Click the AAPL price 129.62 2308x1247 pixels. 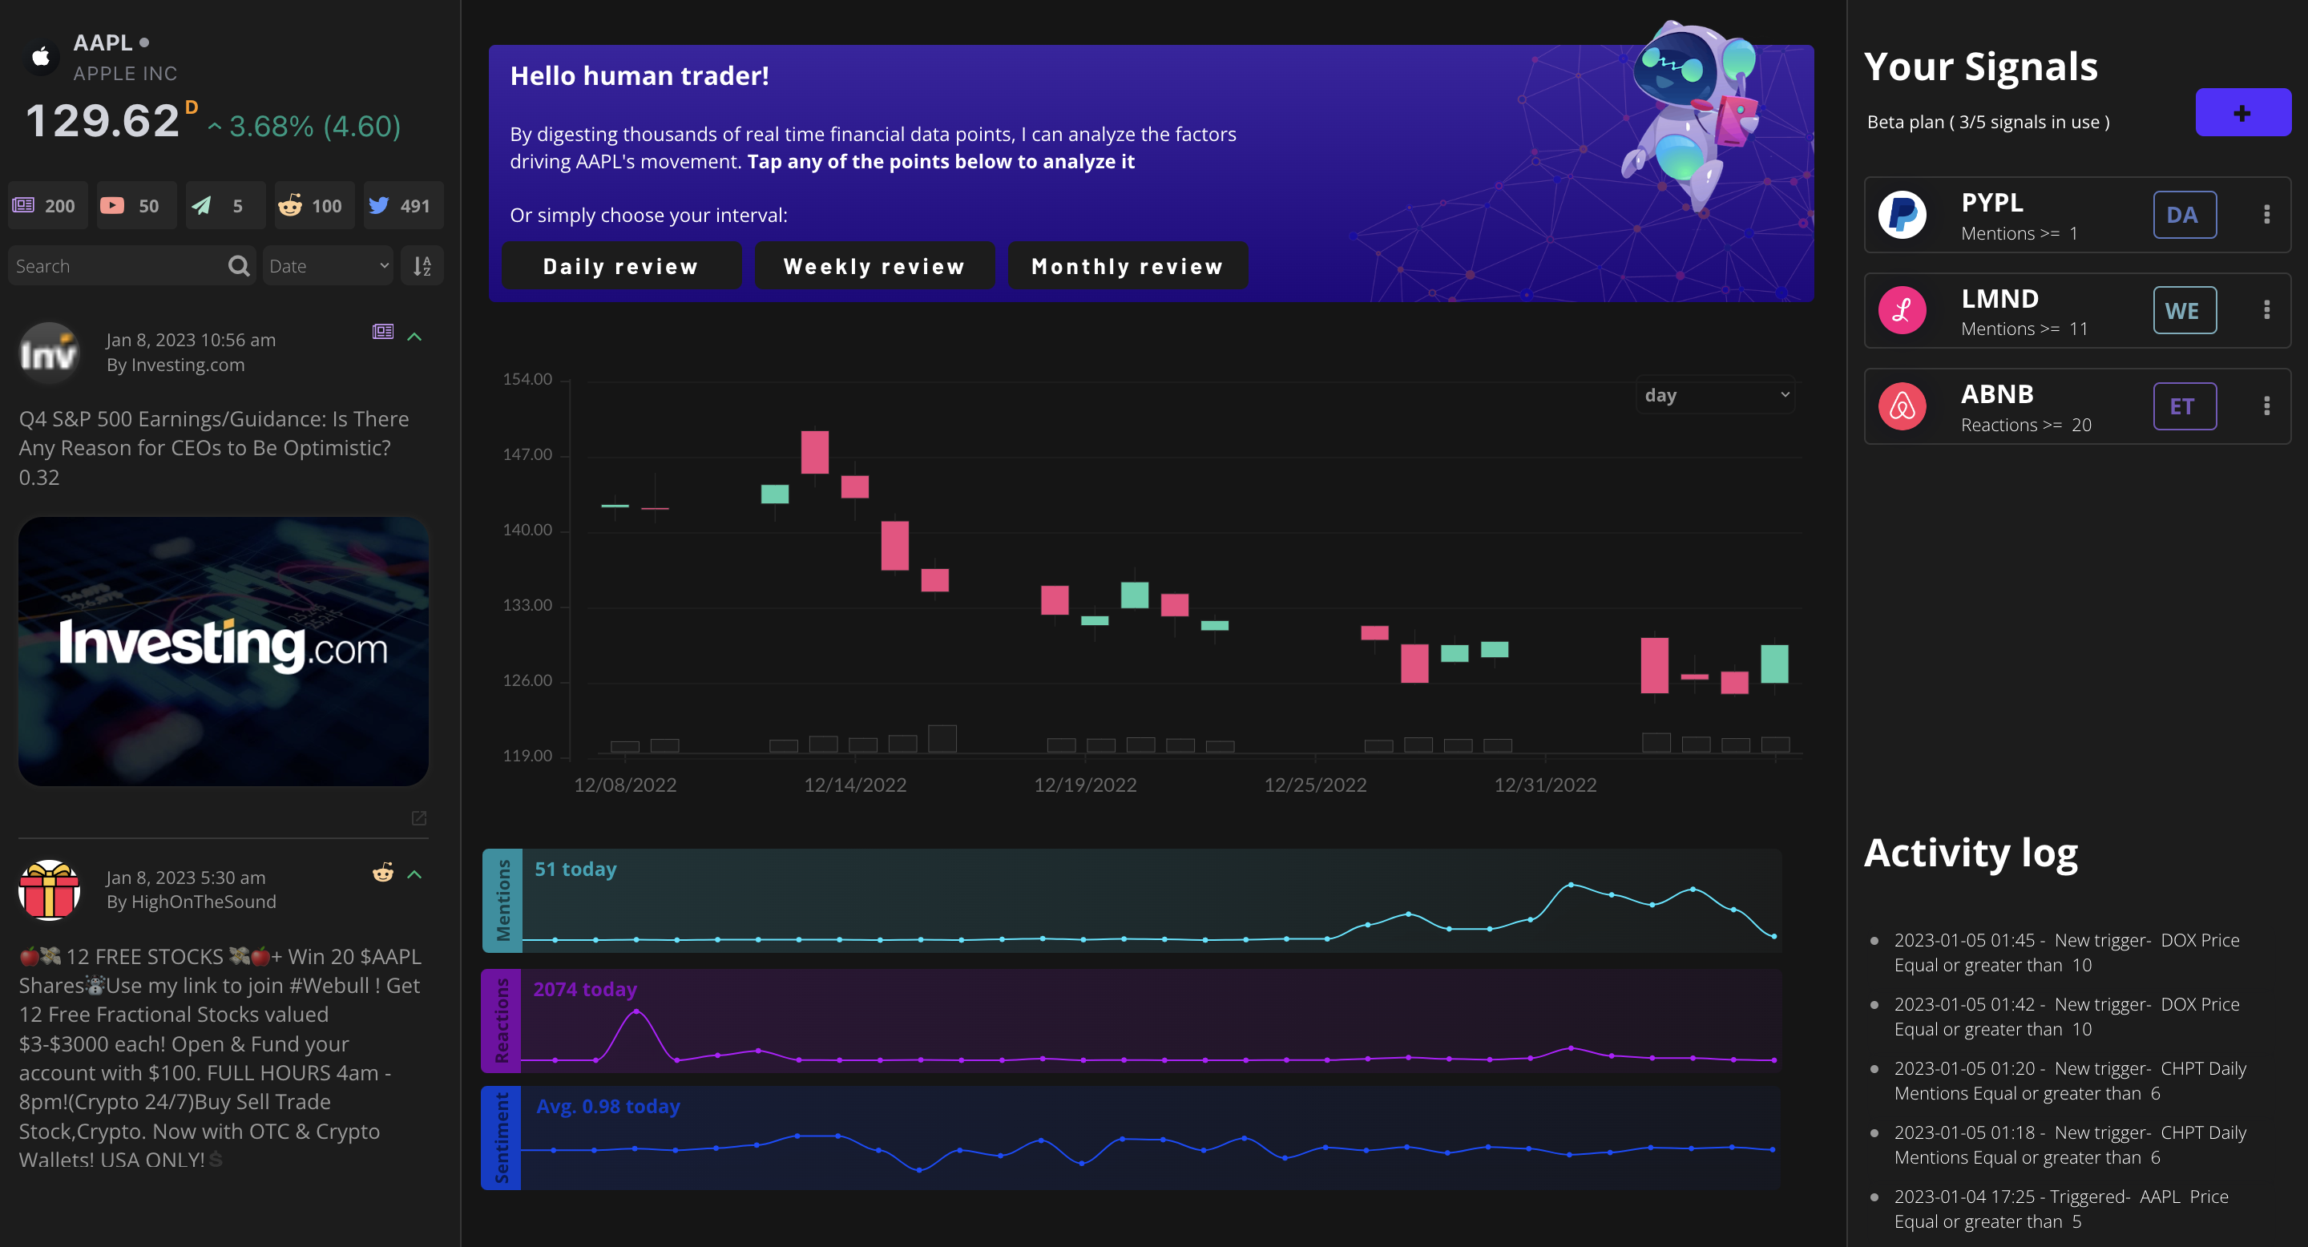[x=103, y=121]
